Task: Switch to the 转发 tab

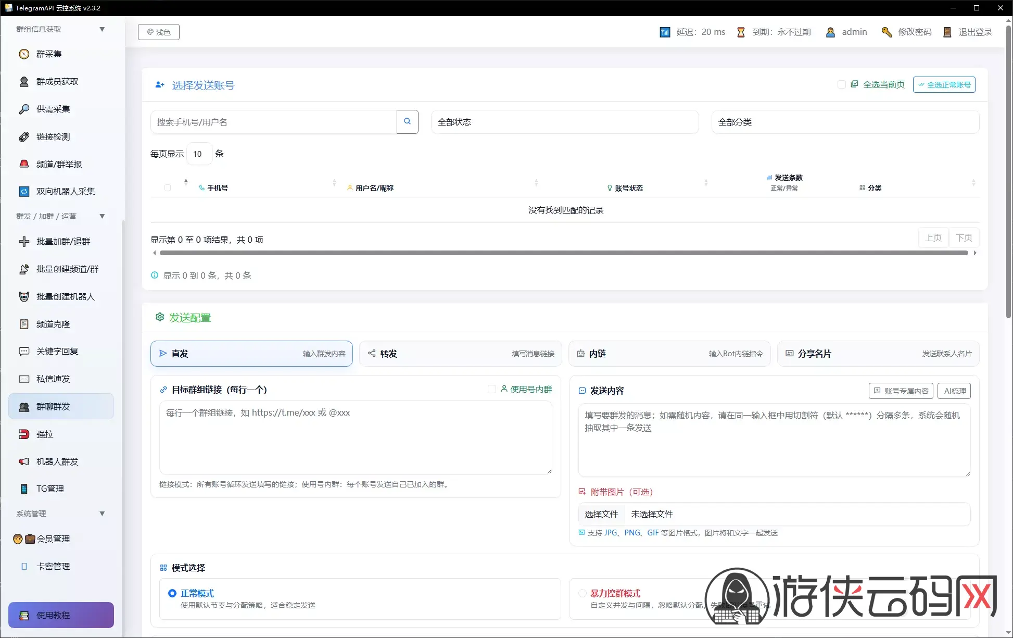Action: coord(461,354)
